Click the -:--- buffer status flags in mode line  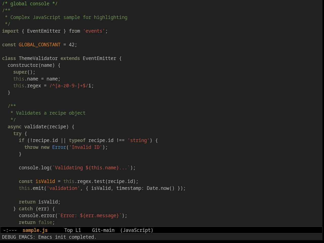10,230
